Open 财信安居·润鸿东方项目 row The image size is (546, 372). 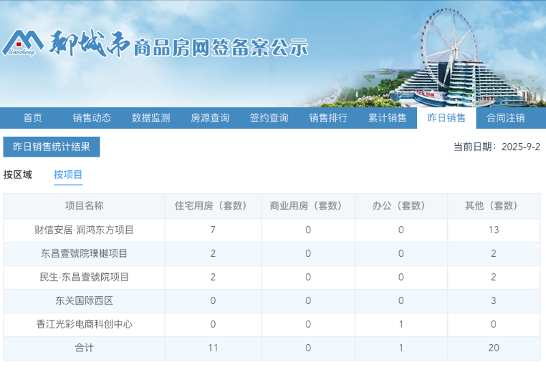pyautogui.click(x=84, y=230)
